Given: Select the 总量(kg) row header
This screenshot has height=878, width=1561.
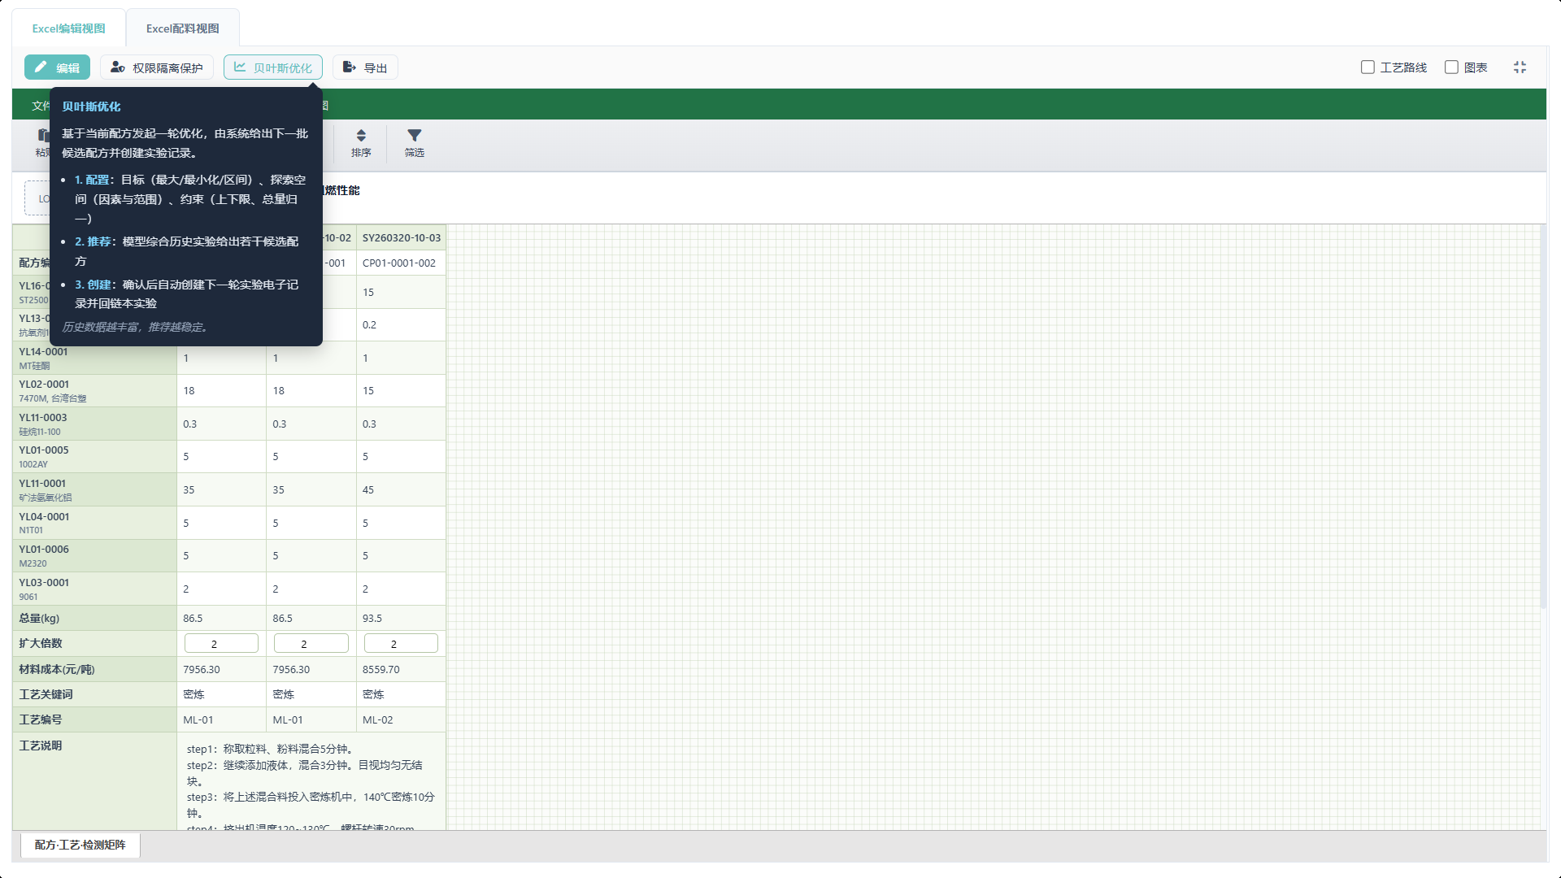Looking at the screenshot, I should coord(95,618).
